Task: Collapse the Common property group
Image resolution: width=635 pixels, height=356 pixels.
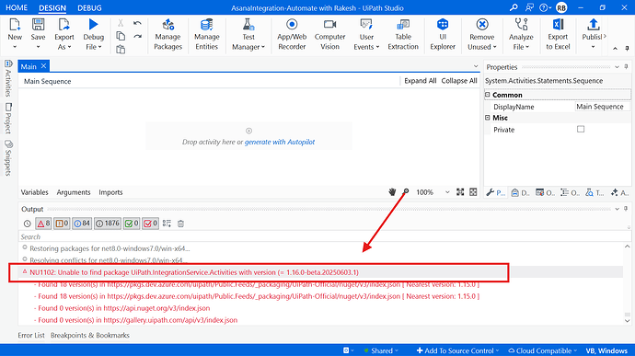Action: (x=488, y=95)
